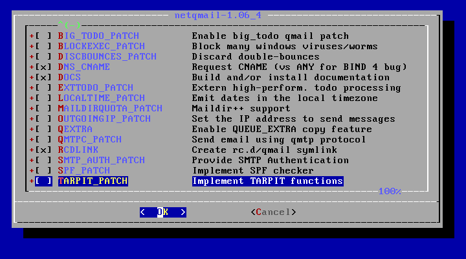Uncheck the DOCS checkbox
Image resolution: width=466 pixels, height=259 pixels.
pyautogui.click(x=43, y=77)
